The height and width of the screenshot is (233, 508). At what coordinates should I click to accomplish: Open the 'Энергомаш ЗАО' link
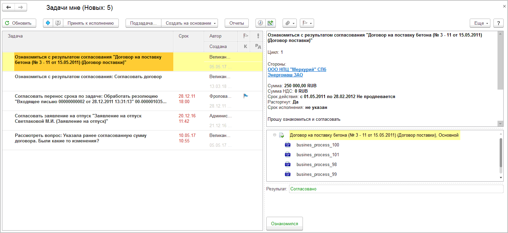pyautogui.click(x=285, y=75)
